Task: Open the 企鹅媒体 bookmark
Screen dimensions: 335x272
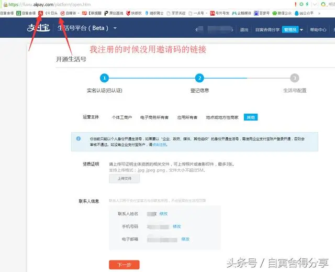Action: coord(242,13)
